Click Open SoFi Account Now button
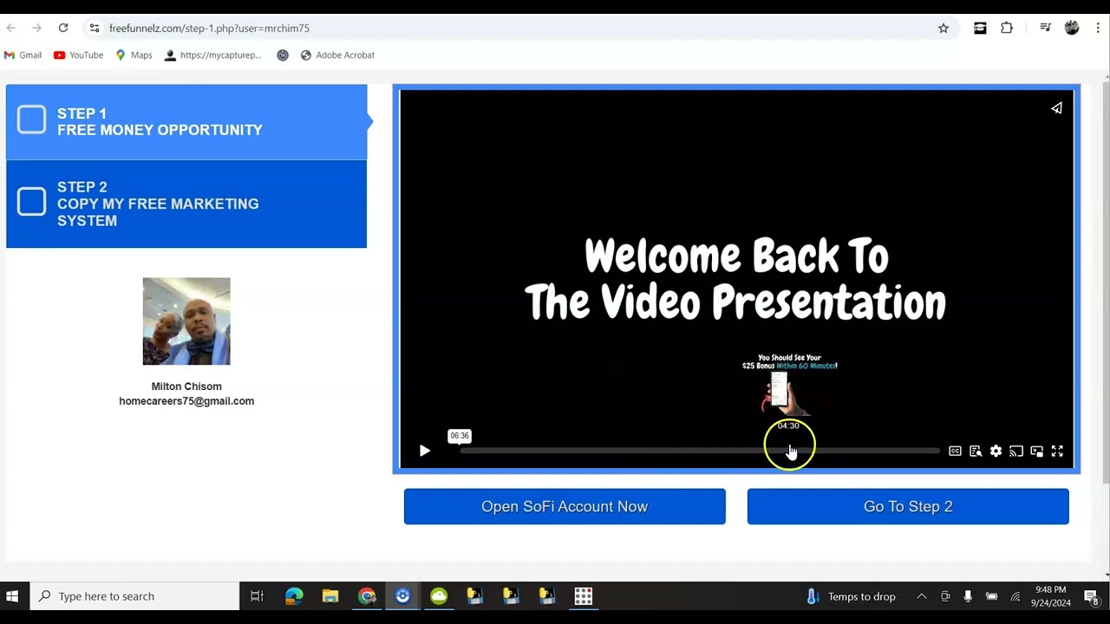The image size is (1110, 624). (x=565, y=506)
